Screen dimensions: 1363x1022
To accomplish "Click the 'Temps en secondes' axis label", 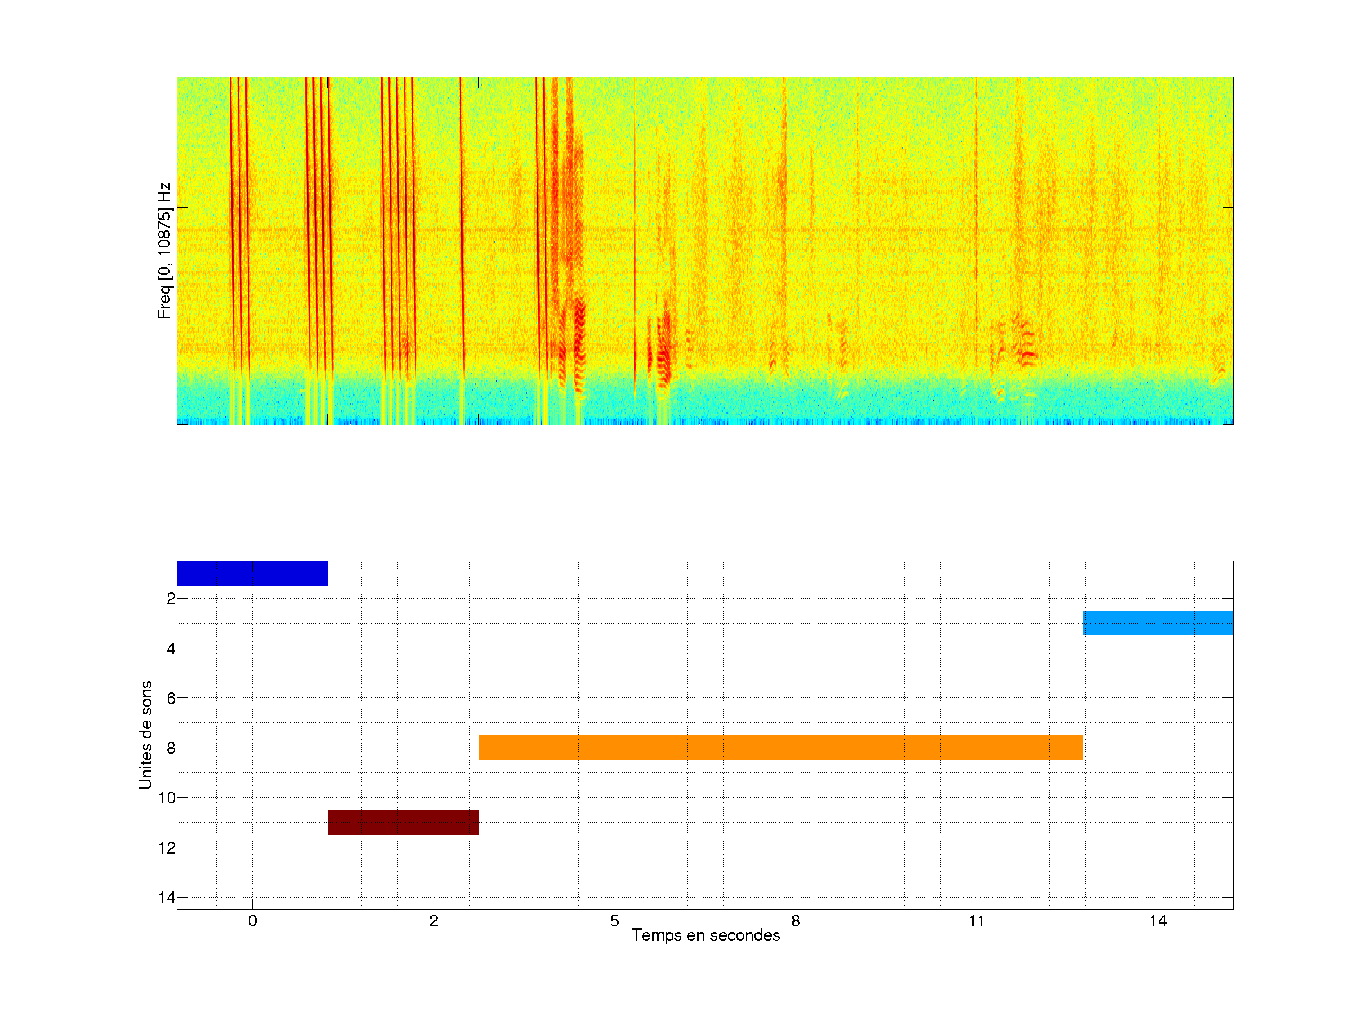I will pyautogui.click(x=706, y=935).
